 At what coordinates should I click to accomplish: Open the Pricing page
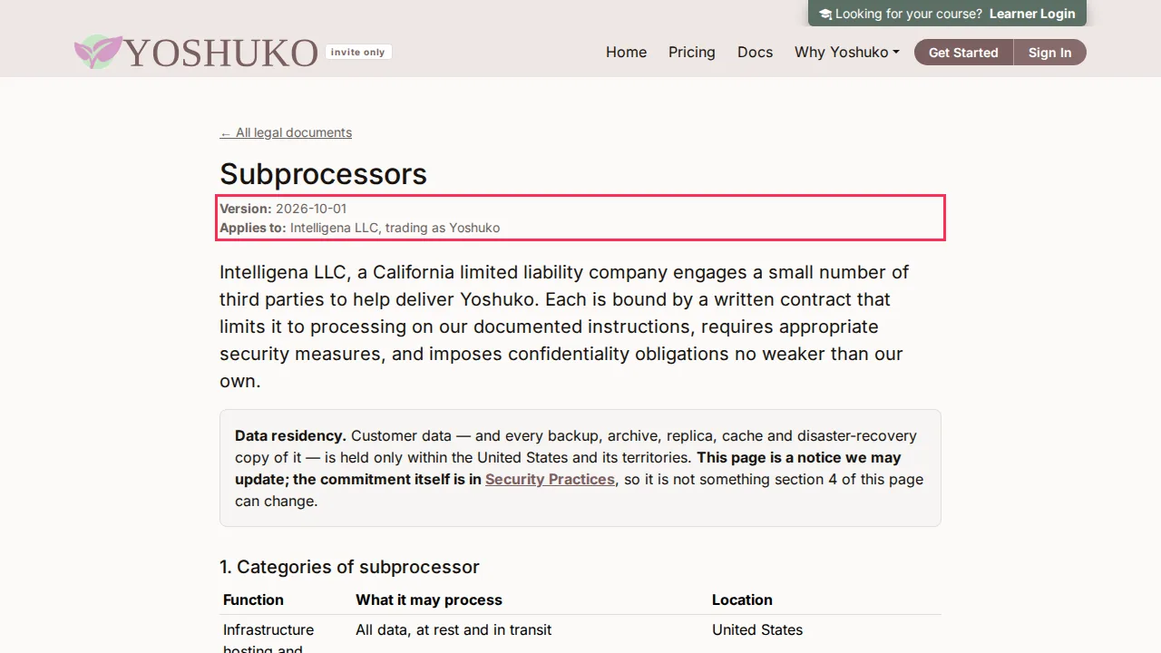tap(692, 52)
